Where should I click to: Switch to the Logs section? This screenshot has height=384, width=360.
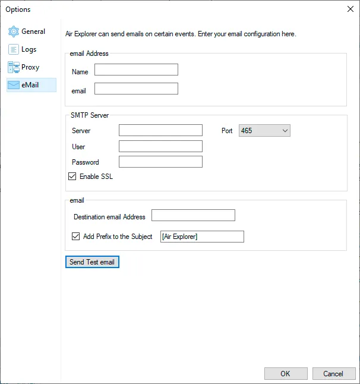click(31, 49)
